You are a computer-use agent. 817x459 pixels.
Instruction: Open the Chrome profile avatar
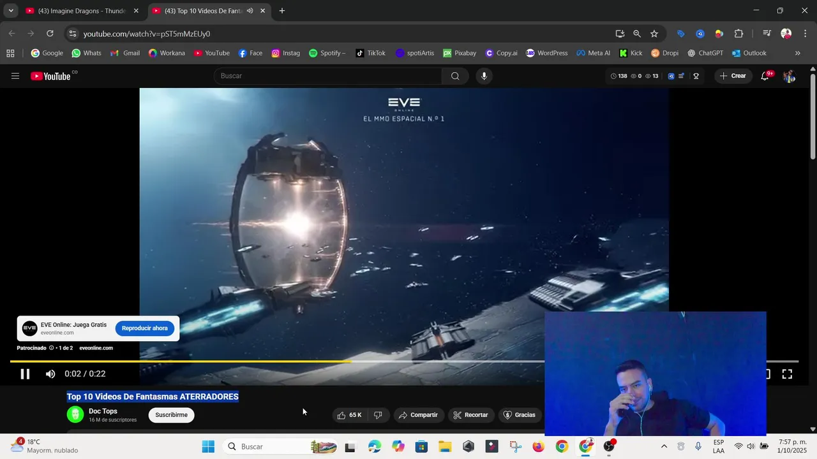tap(786, 34)
